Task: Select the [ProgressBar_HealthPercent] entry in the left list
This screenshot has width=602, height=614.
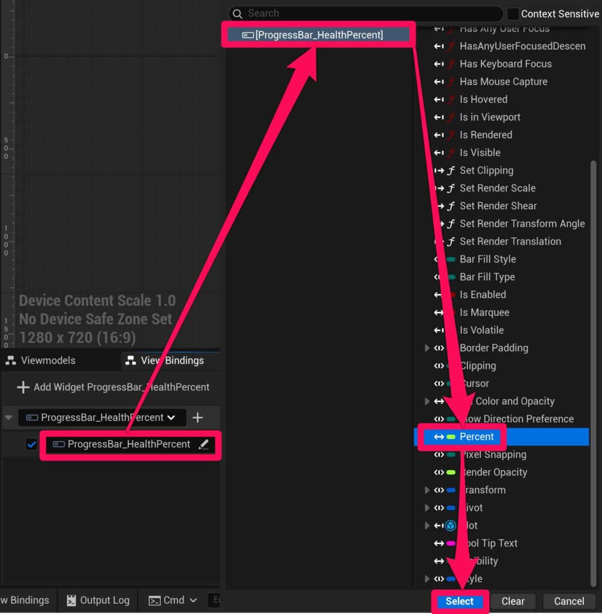Action: [318, 35]
